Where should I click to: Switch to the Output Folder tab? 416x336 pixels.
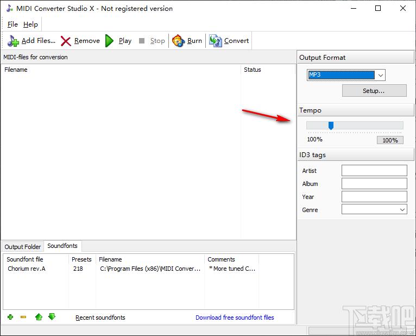23,247
